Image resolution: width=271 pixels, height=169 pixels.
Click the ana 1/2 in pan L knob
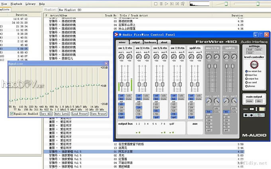[x=208, y=100]
